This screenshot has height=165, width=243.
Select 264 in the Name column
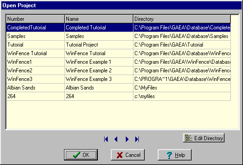click(99, 96)
